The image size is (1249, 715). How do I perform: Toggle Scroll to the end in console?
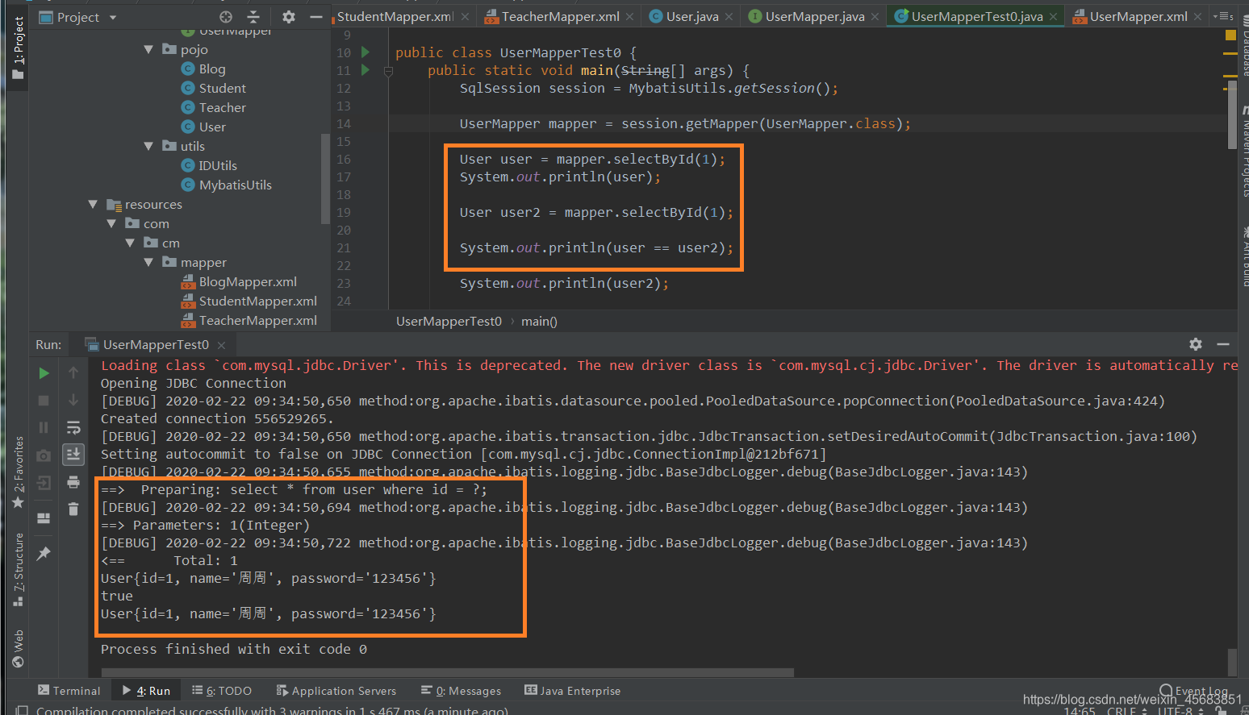point(73,455)
